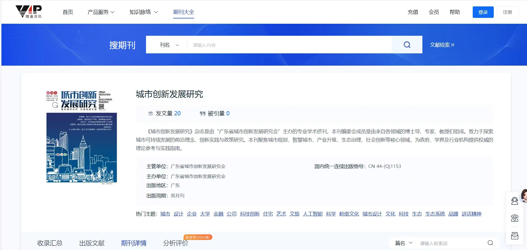Open hot topic 企业
527x250 pixels.
tap(192, 214)
